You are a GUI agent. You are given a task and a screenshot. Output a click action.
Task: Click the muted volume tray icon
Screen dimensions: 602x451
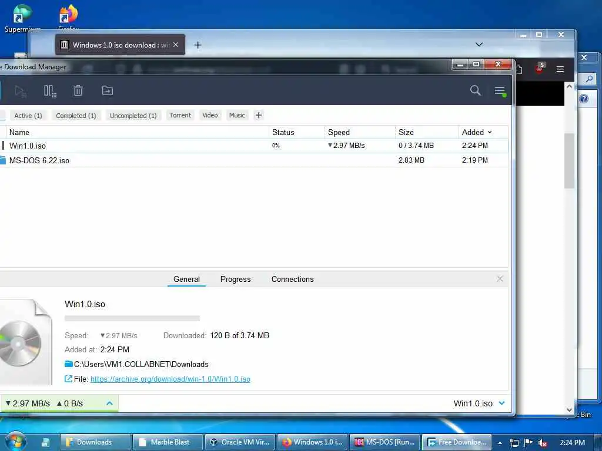point(543,443)
